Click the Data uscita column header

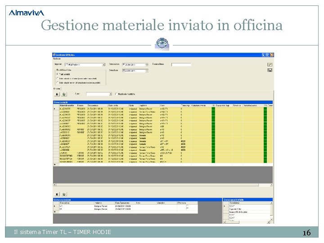click(118, 106)
